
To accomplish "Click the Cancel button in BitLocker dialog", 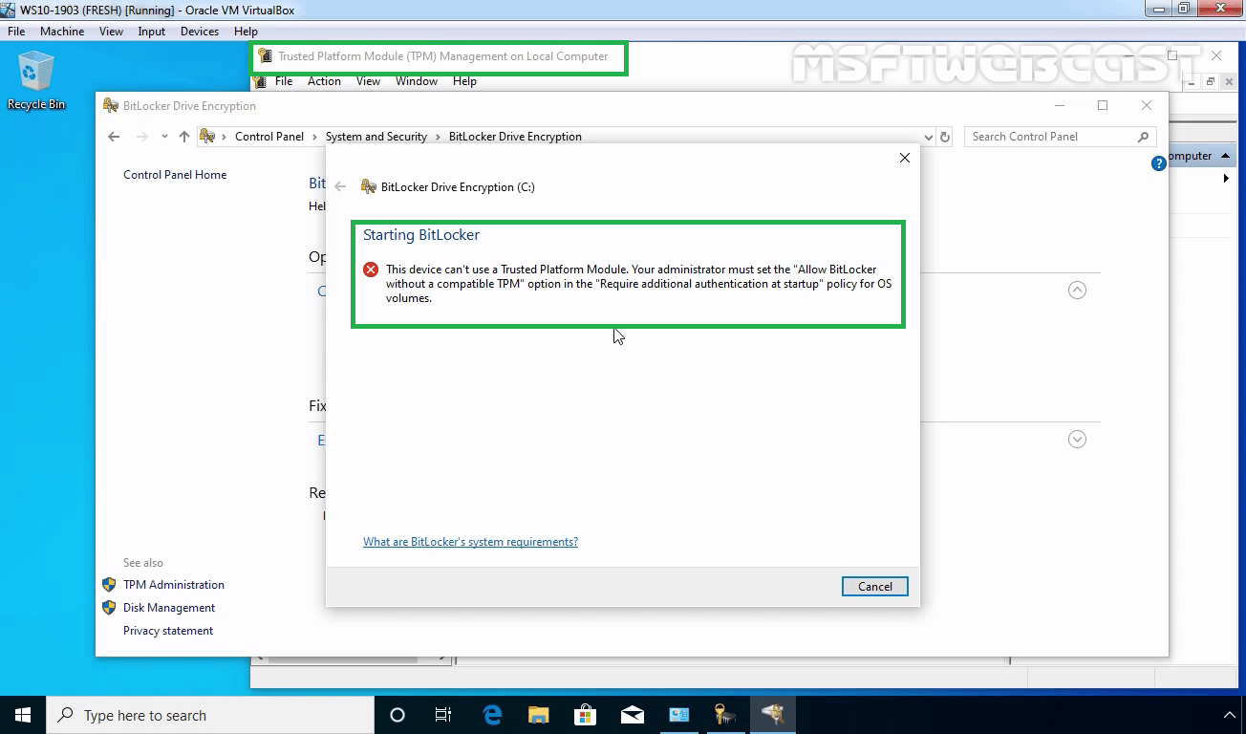I will point(875,587).
